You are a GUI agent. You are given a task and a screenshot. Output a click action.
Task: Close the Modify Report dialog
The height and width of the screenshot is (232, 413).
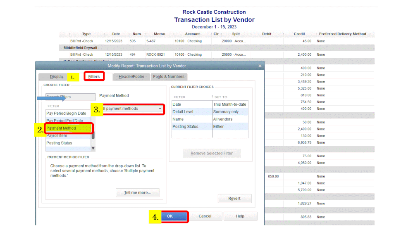(x=260, y=66)
